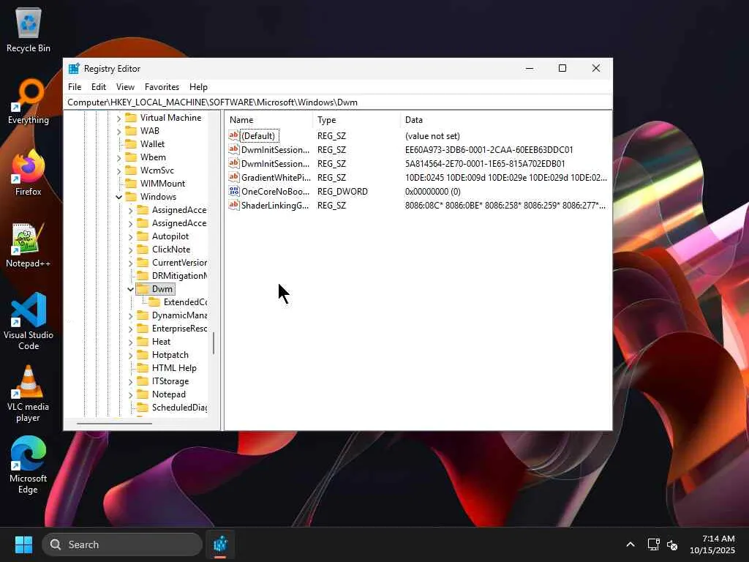Click the WIMMount folder icon

tap(131, 184)
